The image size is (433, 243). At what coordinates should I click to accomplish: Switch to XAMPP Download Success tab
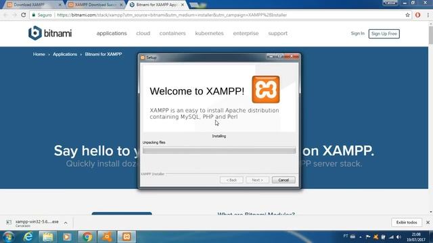[x=95, y=5]
